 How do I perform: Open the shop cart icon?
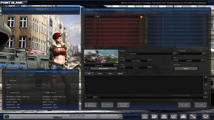tap(174, 116)
